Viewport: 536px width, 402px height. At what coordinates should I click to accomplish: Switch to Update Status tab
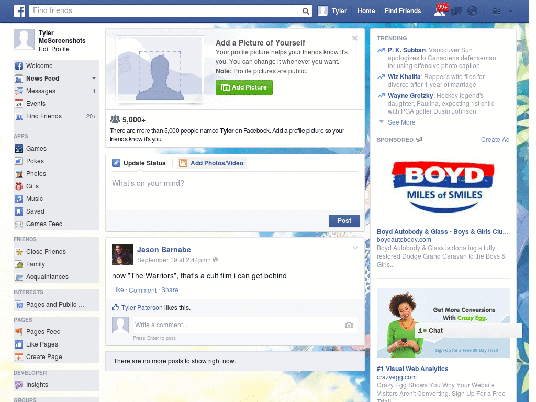point(139,163)
